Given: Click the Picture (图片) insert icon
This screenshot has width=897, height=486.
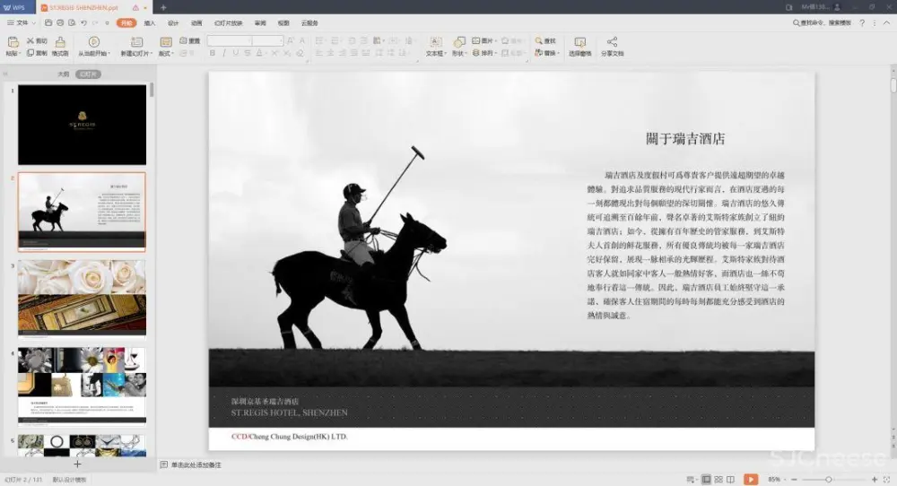Looking at the screenshot, I should (x=476, y=41).
